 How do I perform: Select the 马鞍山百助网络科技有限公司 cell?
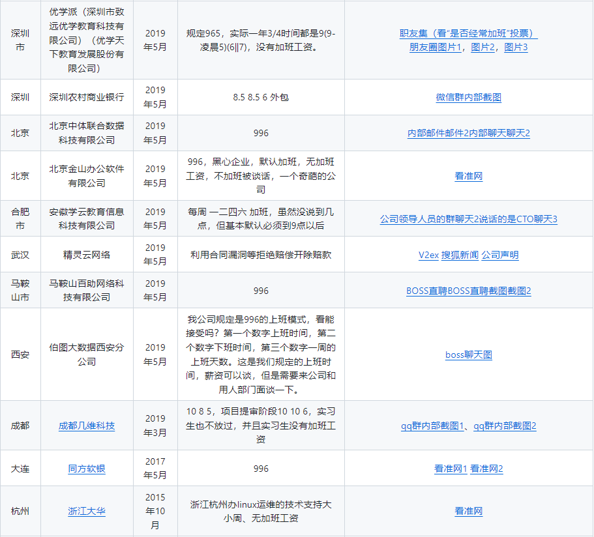[x=87, y=291]
